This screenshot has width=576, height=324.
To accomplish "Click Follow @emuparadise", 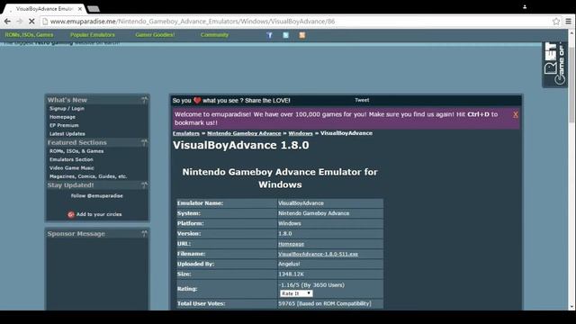I will pyautogui.click(x=97, y=196).
